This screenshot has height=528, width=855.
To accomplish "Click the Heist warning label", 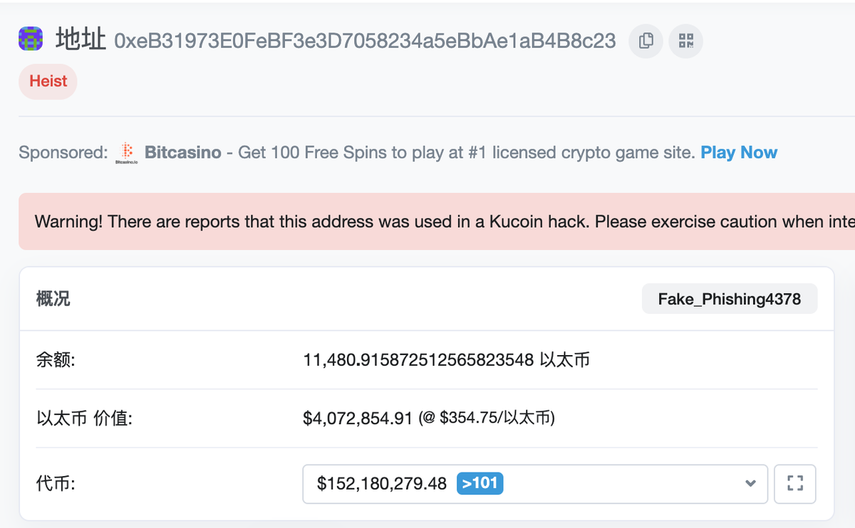I will (47, 81).
